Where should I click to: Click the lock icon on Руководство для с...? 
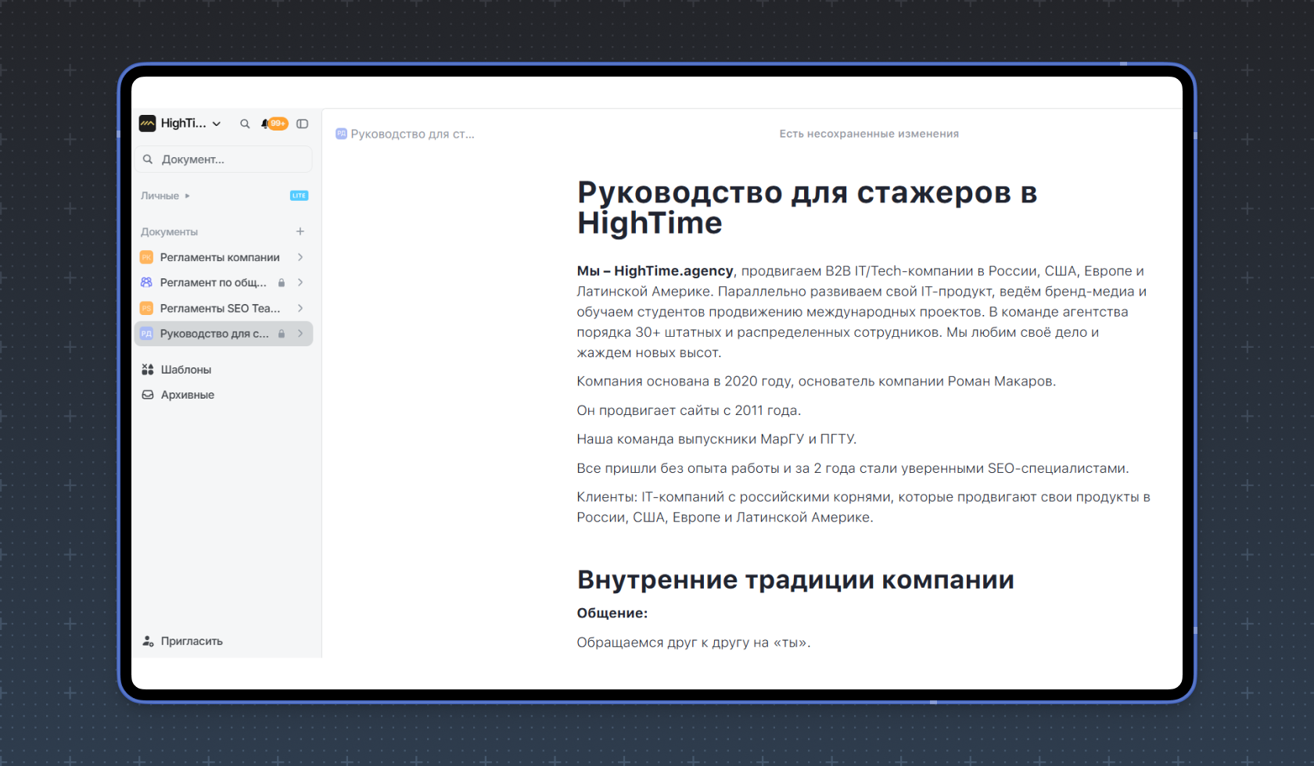click(x=282, y=334)
